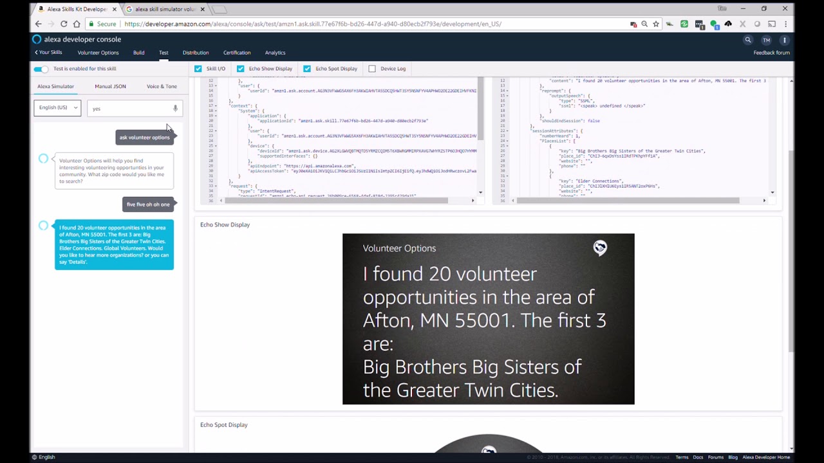Click the green Secure padlock icon
Image resolution: width=824 pixels, height=463 pixels.
(91, 24)
